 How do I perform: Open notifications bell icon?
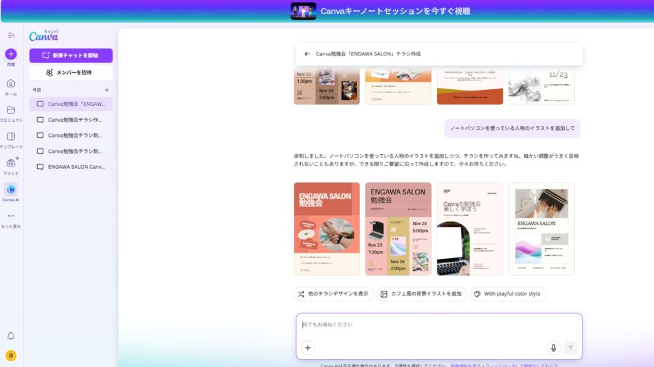[11, 336]
